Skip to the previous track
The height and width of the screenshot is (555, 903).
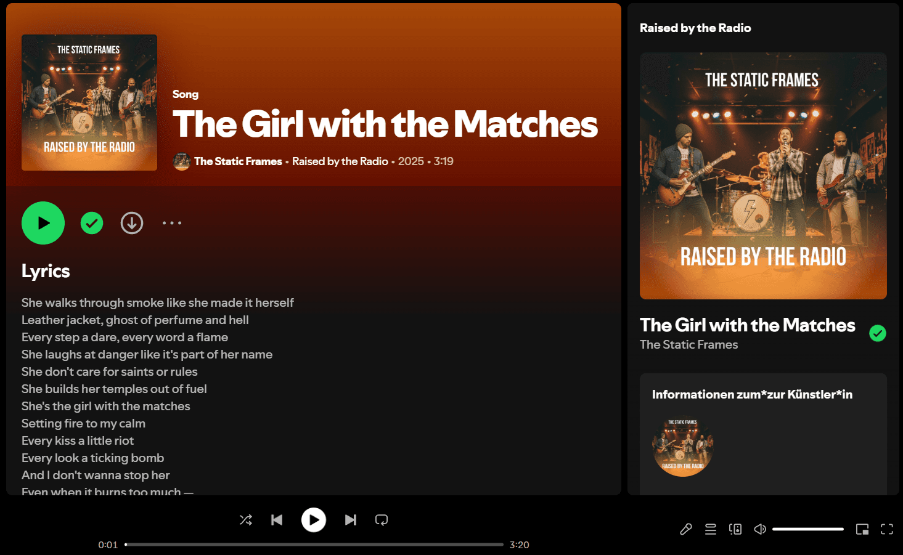click(x=277, y=520)
